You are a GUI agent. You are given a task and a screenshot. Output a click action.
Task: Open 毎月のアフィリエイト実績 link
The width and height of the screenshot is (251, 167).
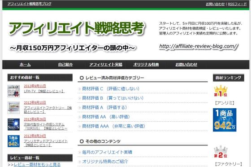[x=107, y=152]
